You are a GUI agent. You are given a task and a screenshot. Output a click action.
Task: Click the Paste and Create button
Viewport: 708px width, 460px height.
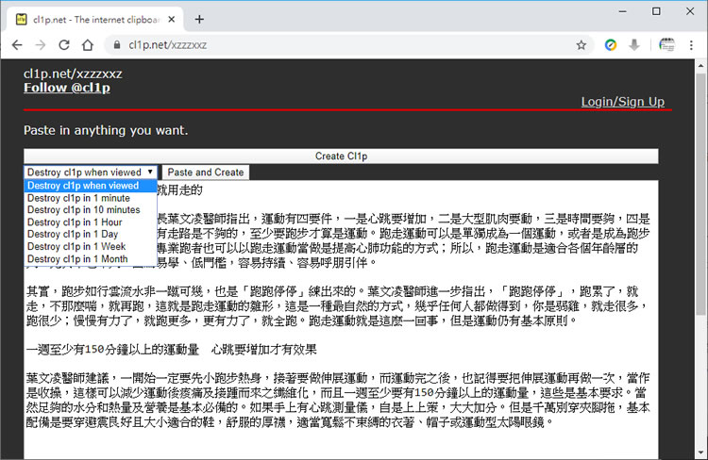coord(206,172)
